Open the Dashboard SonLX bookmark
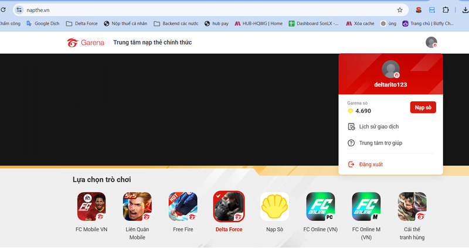Screen dimensions: 469x250 tap(314, 23)
